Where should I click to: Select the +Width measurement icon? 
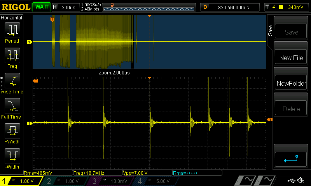(x=12, y=131)
